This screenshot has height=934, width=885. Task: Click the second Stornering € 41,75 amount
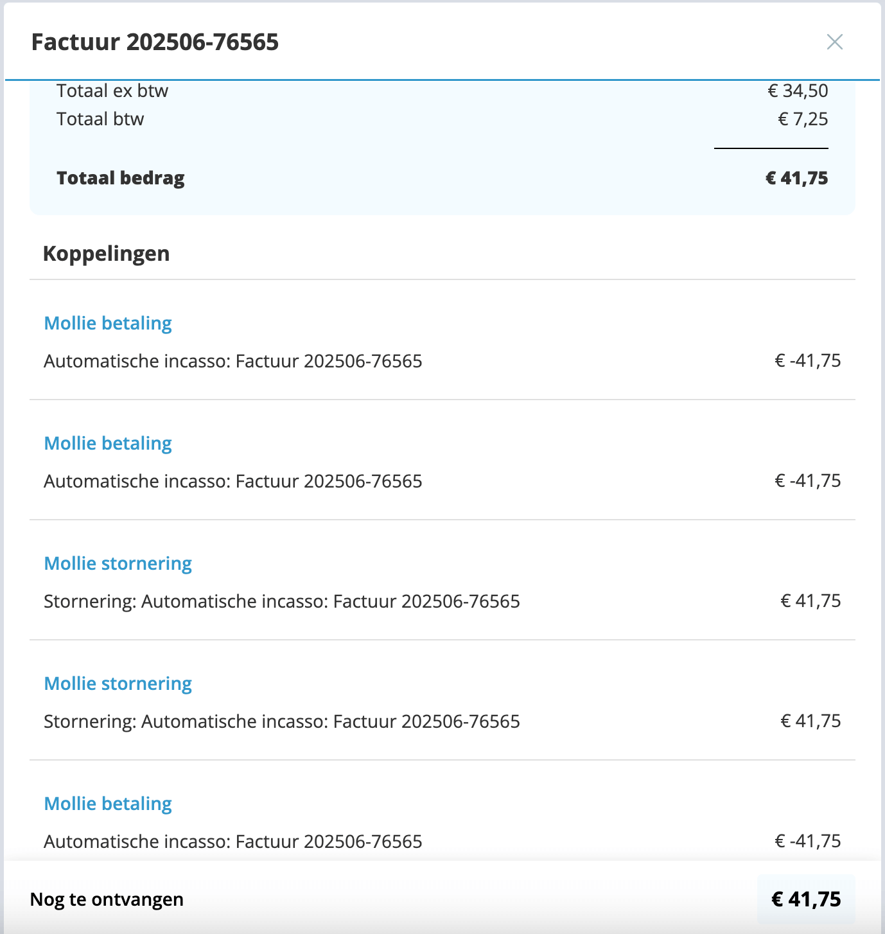[811, 721]
